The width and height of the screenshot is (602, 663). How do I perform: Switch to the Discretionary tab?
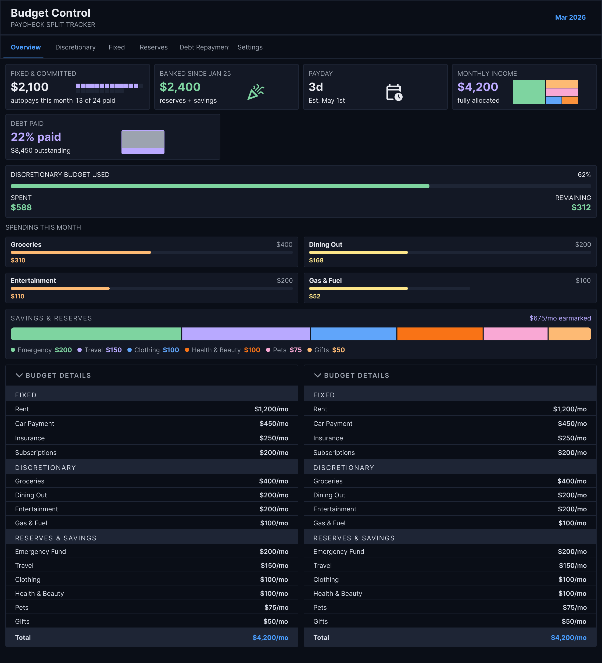tap(75, 47)
